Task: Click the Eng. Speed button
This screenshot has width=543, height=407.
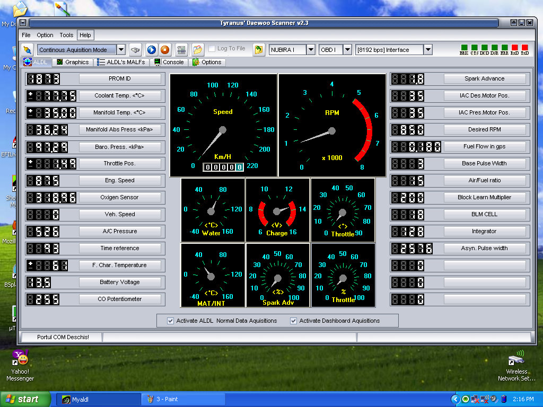Action: (x=120, y=180)
